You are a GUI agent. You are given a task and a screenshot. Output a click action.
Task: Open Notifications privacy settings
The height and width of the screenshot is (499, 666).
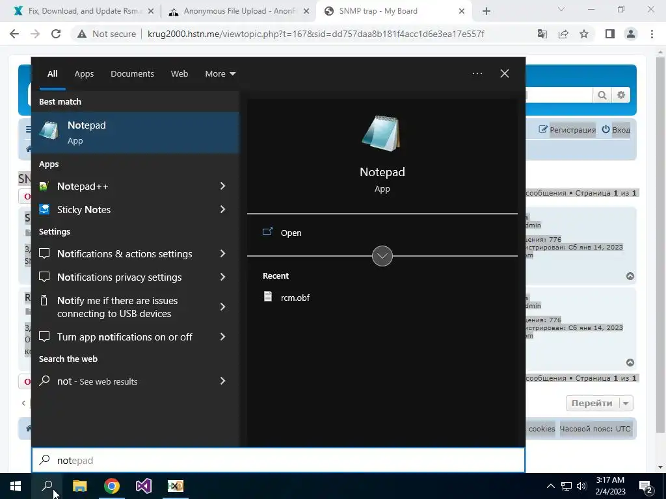[x=120, y=277]
